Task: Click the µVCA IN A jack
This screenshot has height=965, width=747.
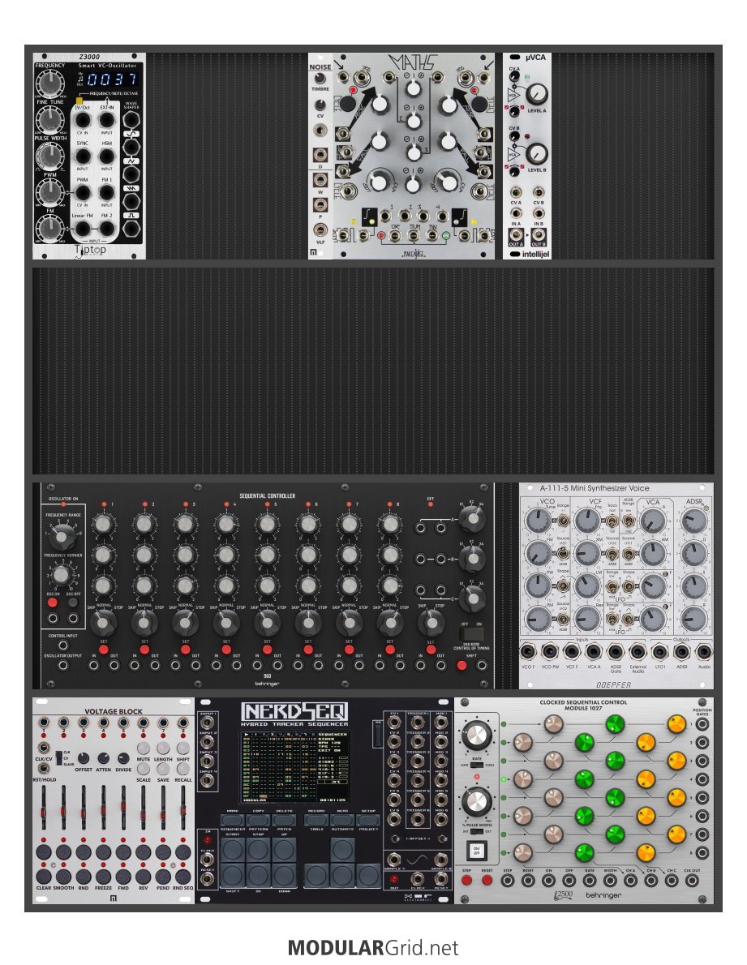Action: (516, 213)
